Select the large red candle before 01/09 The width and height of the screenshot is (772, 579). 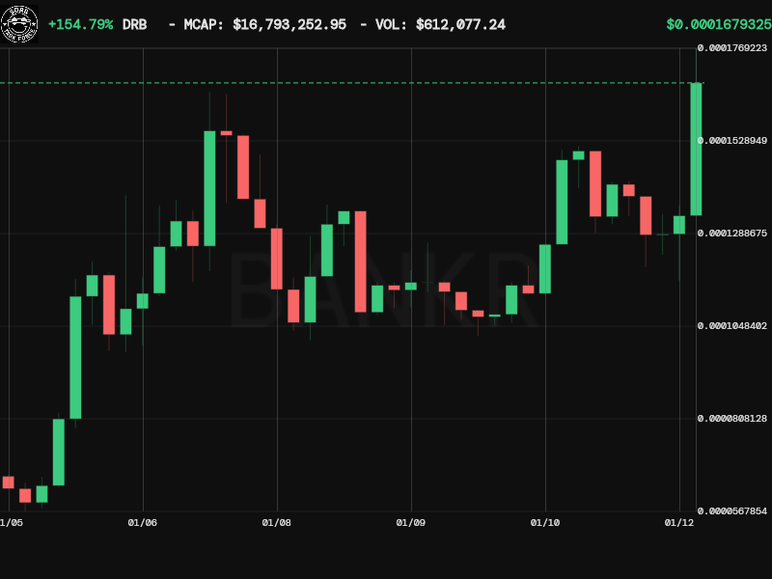coord(360,262)
